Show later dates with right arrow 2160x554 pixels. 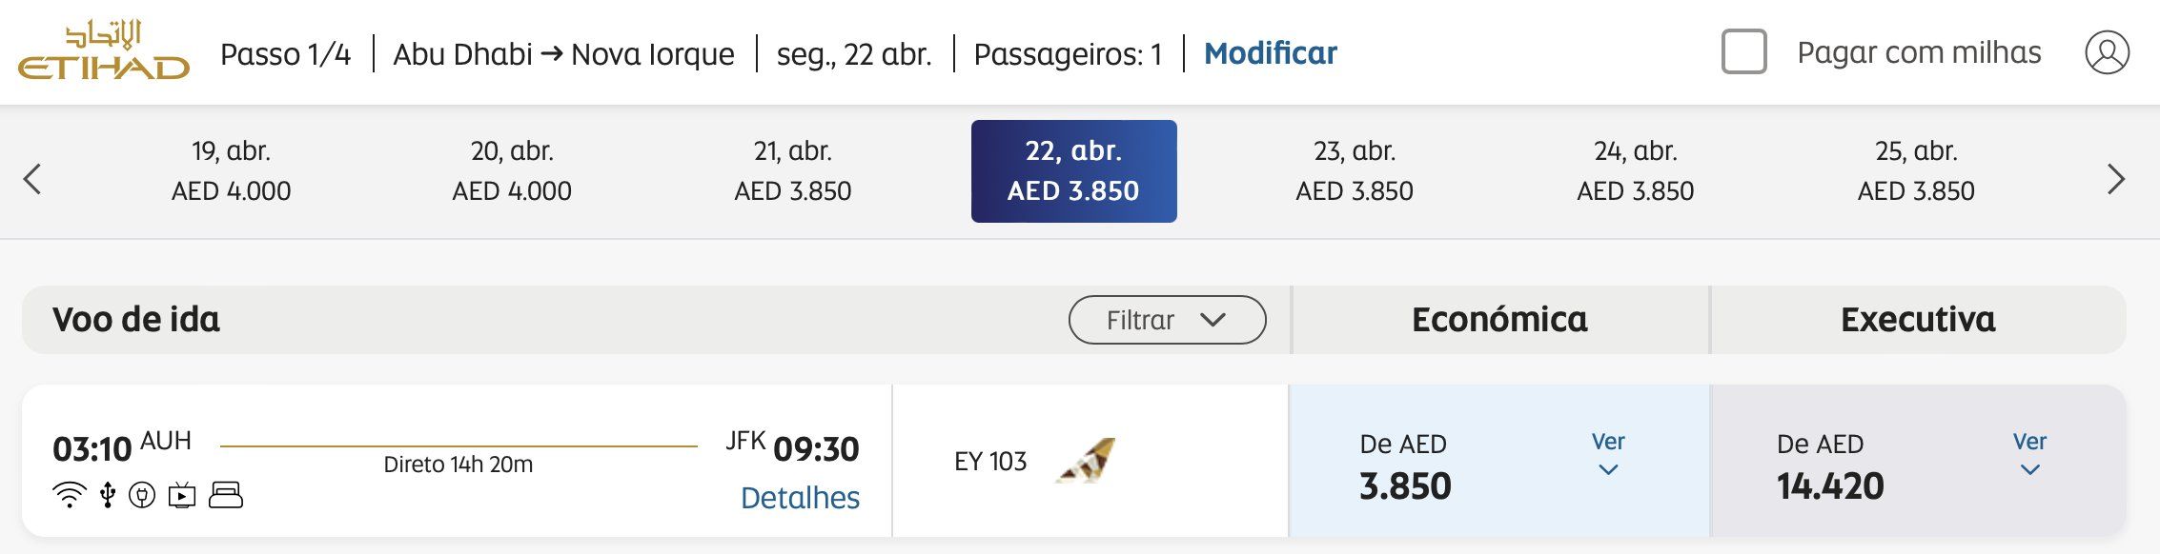click(2116, 179)
